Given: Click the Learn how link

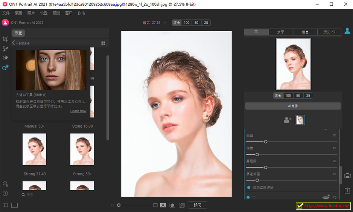Looking at the screenshot, I should [78, 111].
